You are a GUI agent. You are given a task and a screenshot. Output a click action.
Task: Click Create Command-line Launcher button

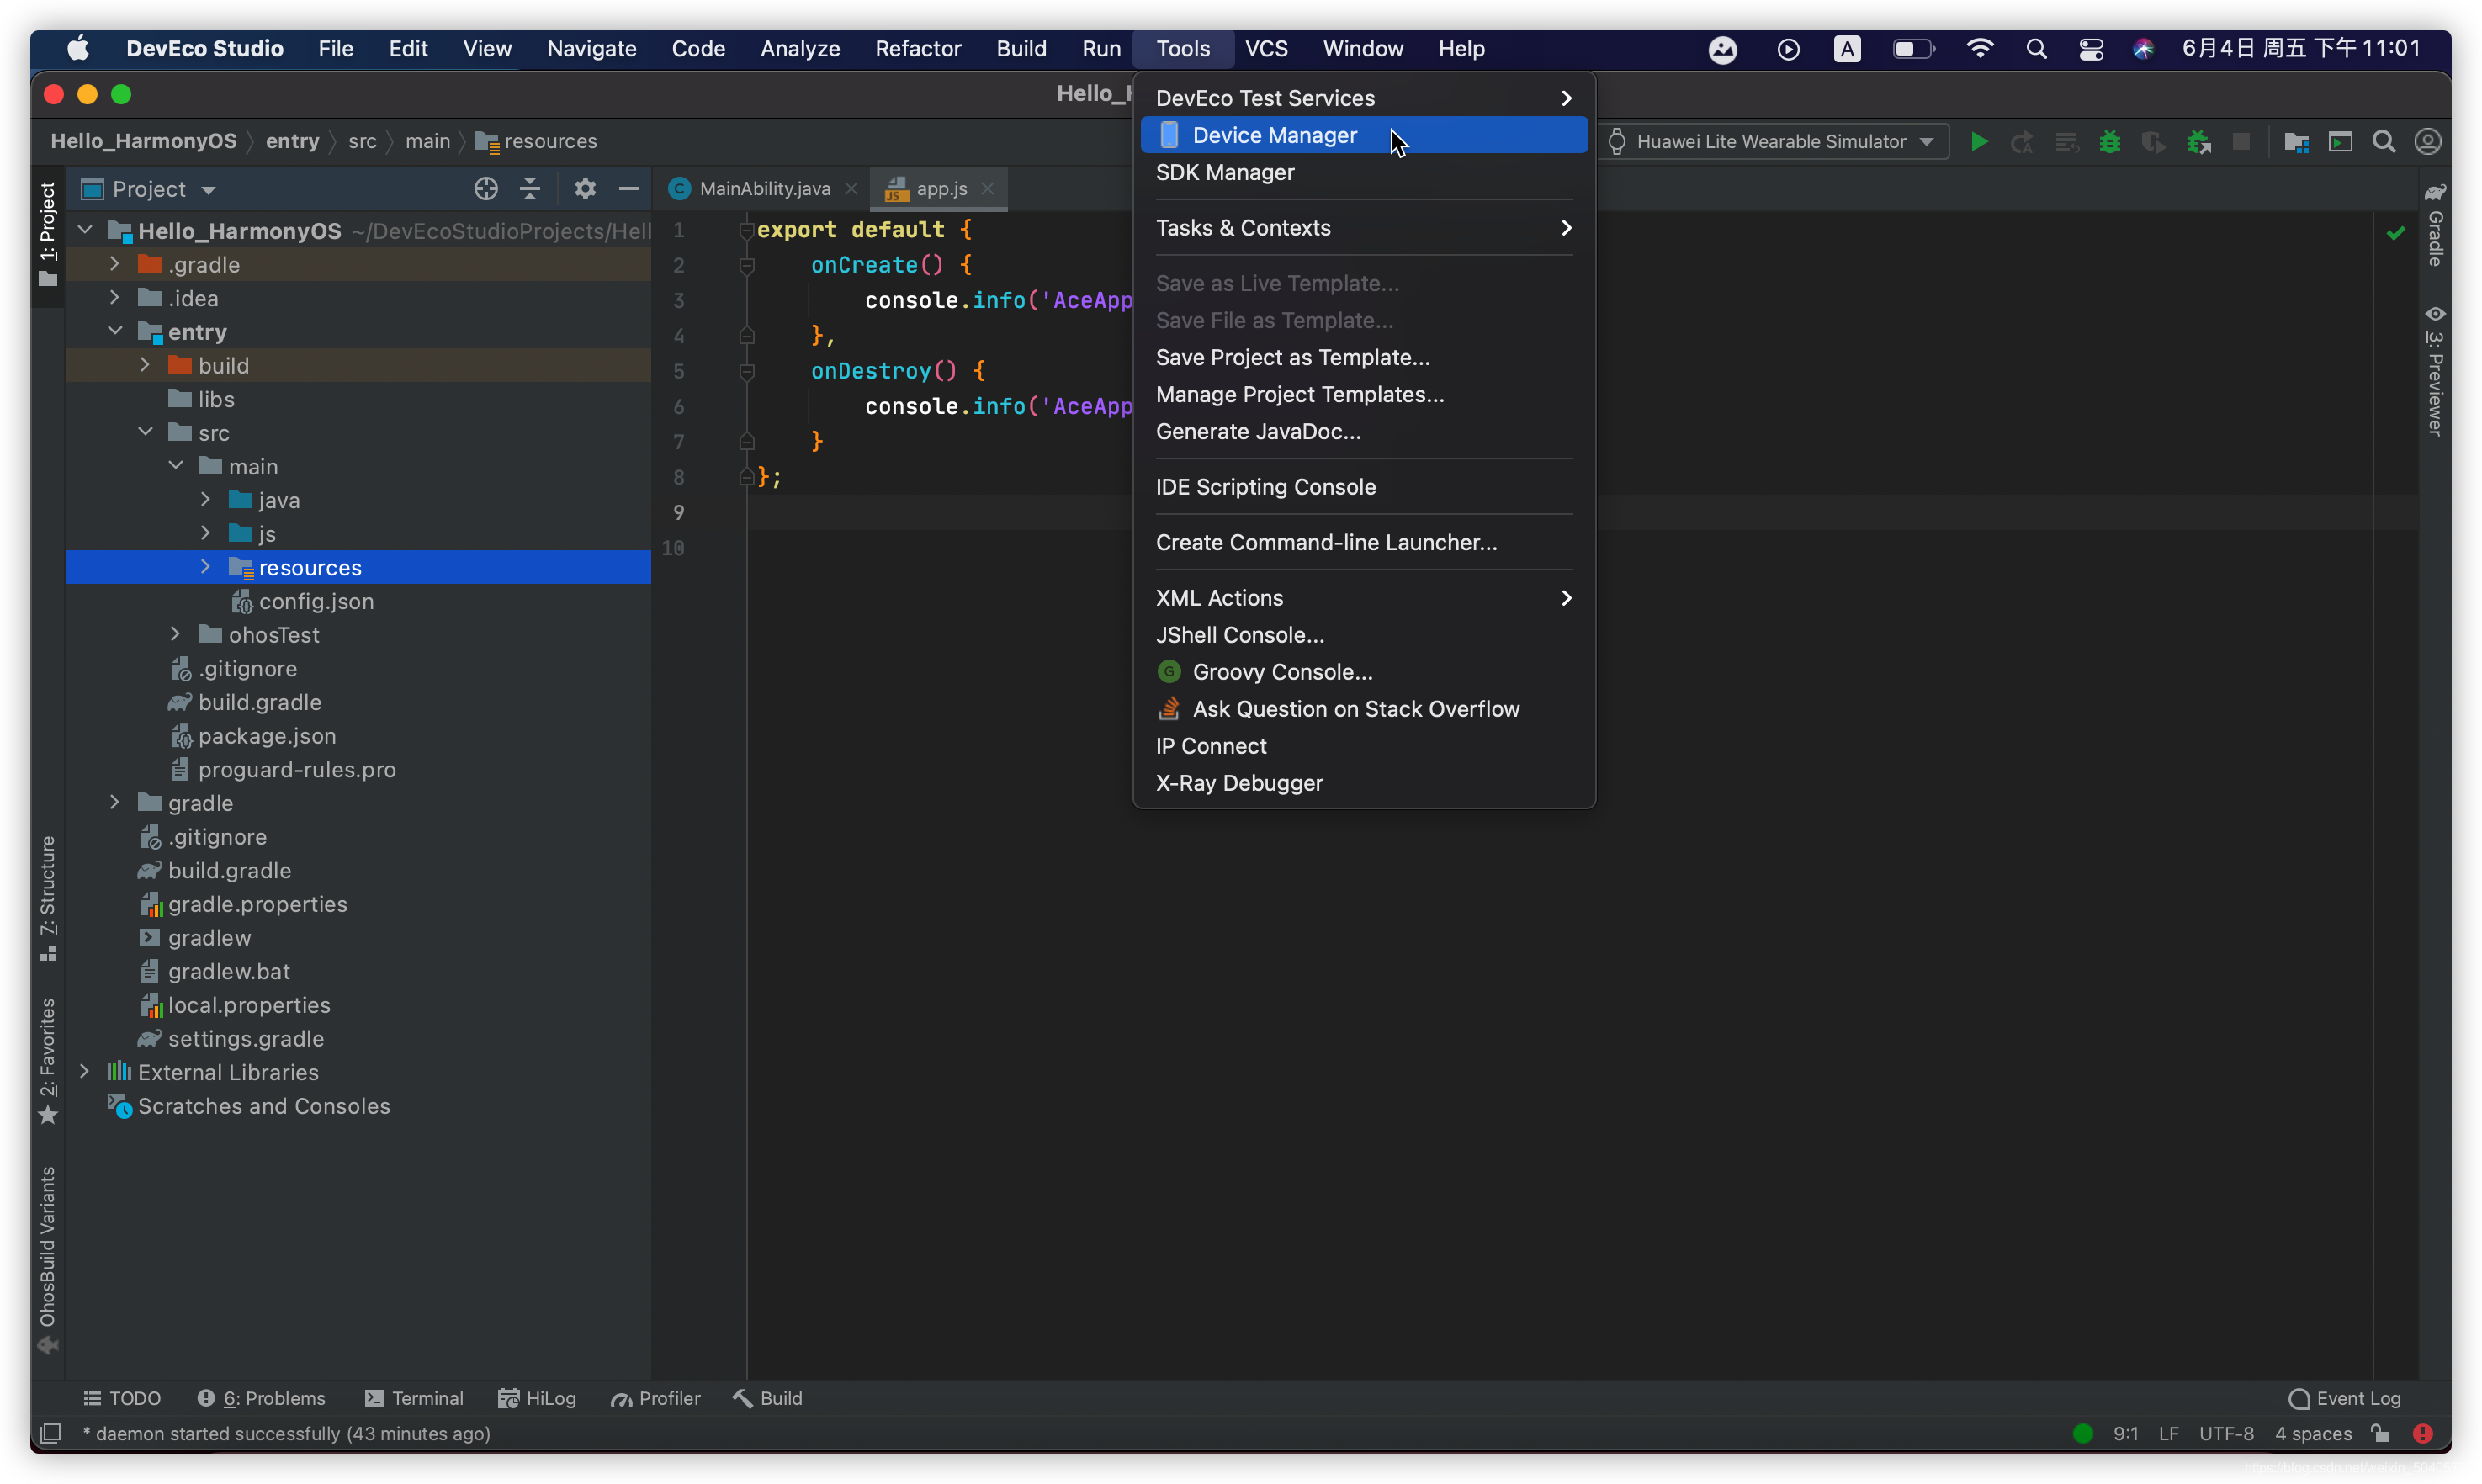(1327, 543)
